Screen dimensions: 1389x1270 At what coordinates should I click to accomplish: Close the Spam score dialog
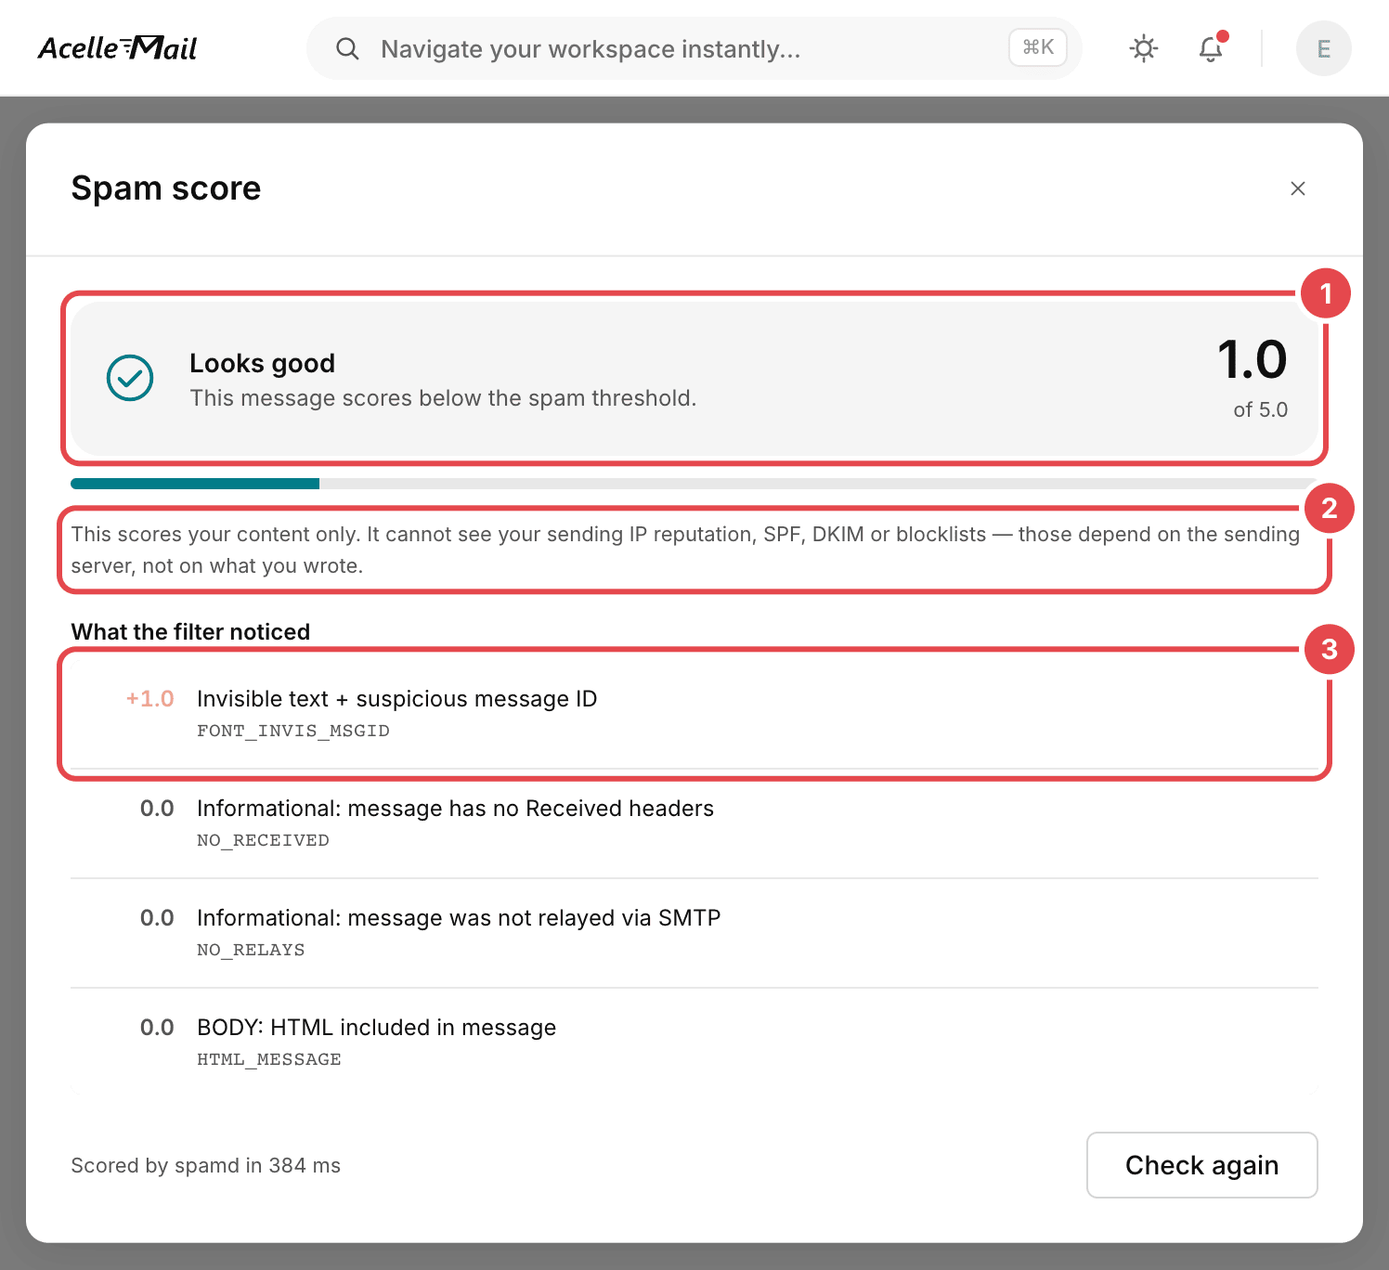(x=1298, y=188)
